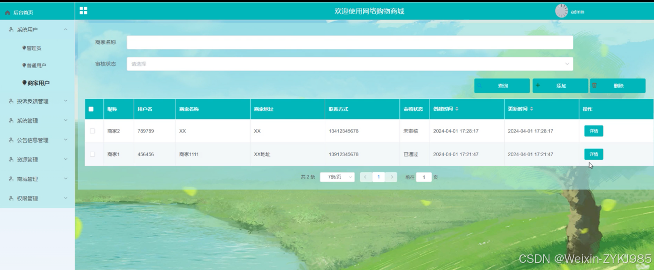Image resolution: width=654 pixels, height=270 pixels.
Task: Open 商城管理 menu
Action: click(27, 179)
